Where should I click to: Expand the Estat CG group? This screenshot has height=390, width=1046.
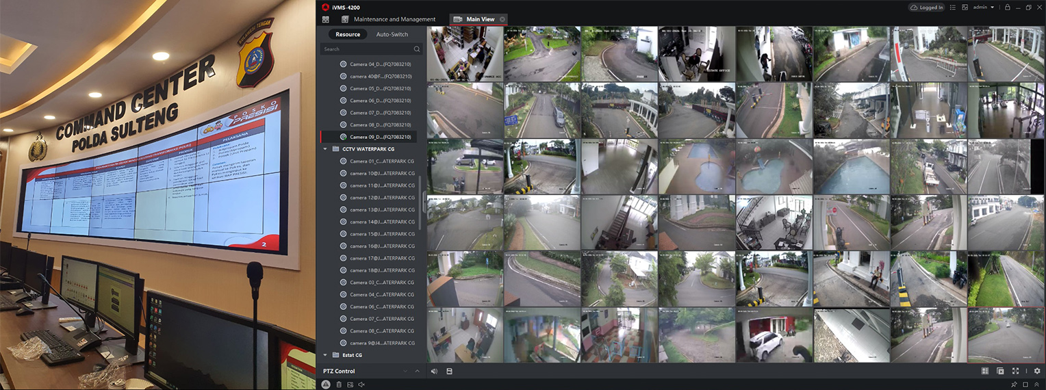click(325, 355)
